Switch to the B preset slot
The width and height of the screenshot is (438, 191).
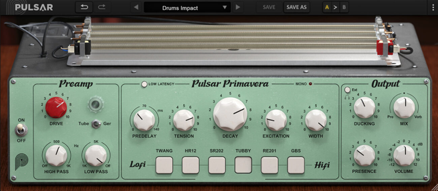(x=344, y=7)
